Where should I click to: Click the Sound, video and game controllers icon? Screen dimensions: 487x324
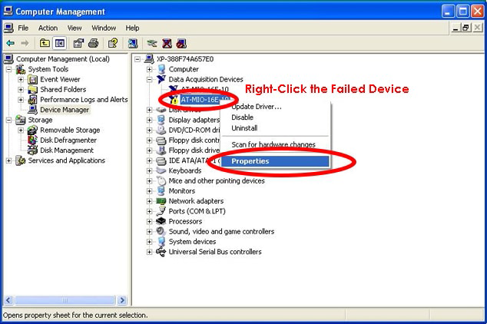coord(161,232)
